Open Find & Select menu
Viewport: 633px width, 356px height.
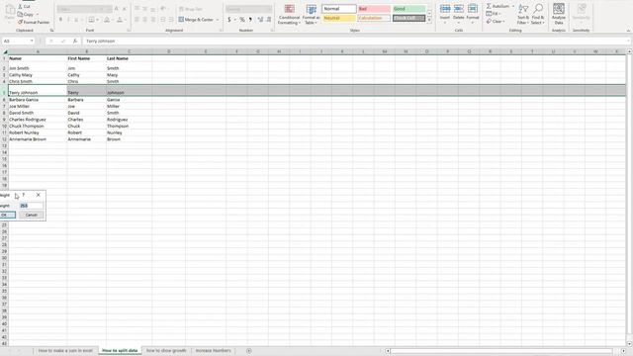click(538, 15)
